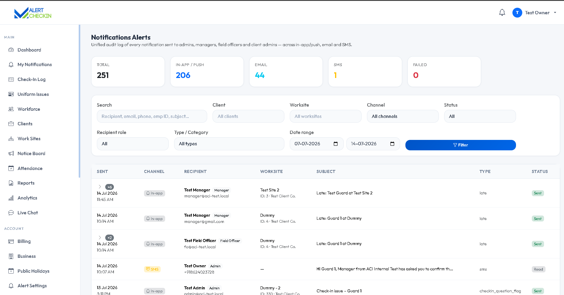Click the SENT column header
This screenshot has width=564, height=295.
[x=102, y=171]
